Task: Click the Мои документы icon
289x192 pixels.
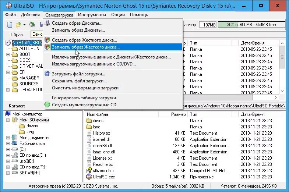Action: (x=15, y=138)
